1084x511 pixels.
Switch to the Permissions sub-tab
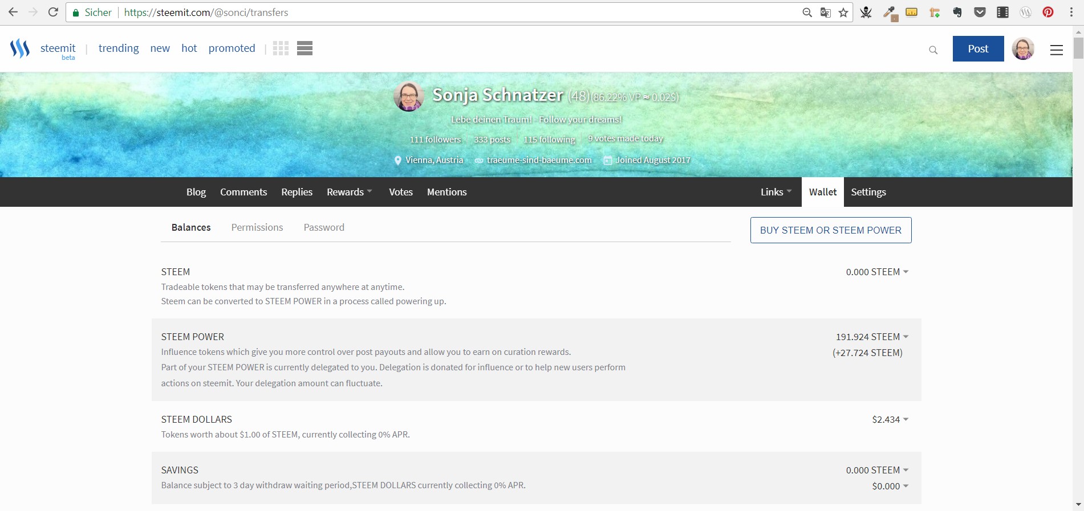tap(257, 227)
